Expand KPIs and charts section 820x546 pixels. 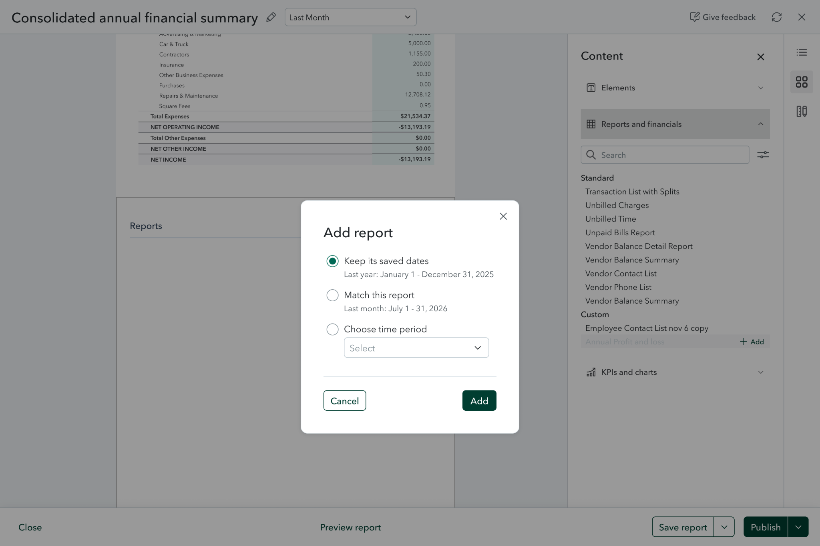[x=675, y=372]
